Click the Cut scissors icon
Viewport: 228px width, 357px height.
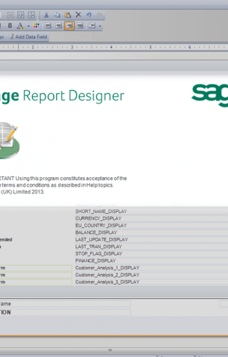(x=47, y=15)
